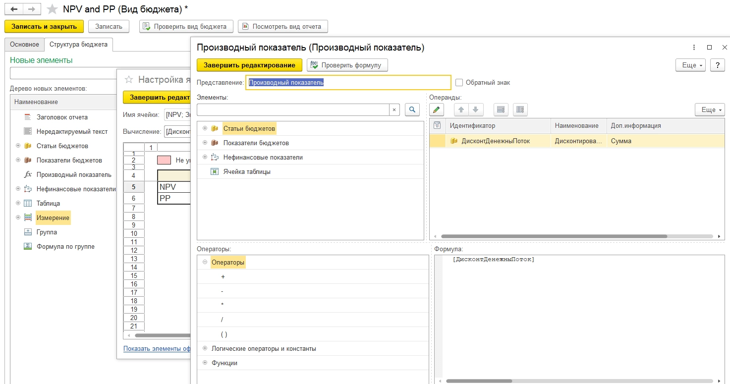
Task: Select Нередактируемый текст icon in tree
Action: (28, 132)
